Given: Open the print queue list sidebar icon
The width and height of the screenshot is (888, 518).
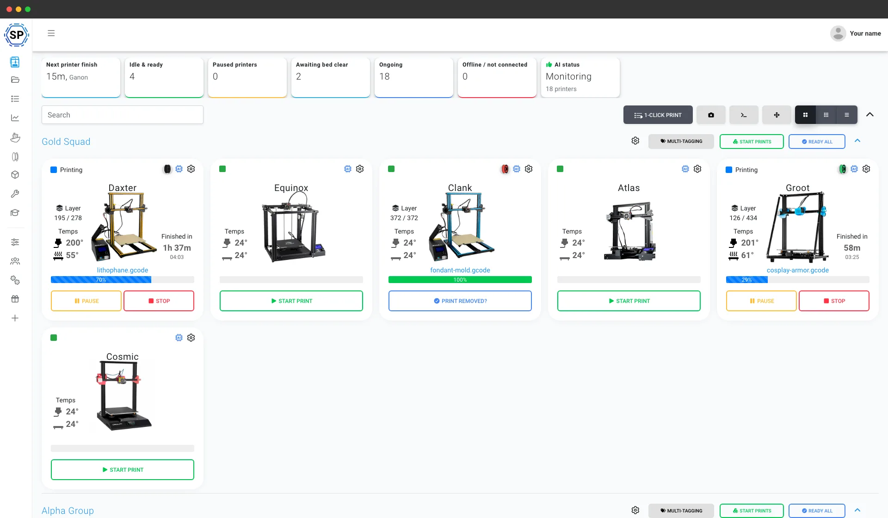Looking at the screenshot, I should (x=15, y=99).
